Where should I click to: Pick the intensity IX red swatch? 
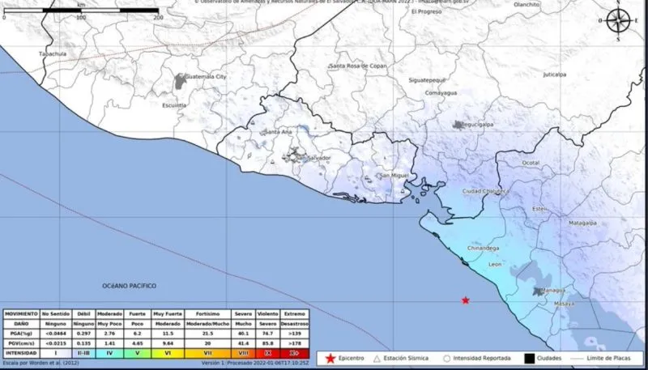click(x=268, y=354)
